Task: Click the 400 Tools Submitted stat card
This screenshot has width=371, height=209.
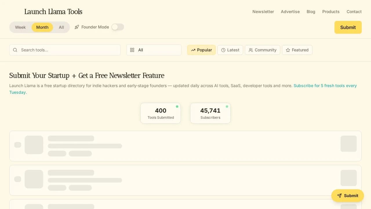Action: point(161,113)
